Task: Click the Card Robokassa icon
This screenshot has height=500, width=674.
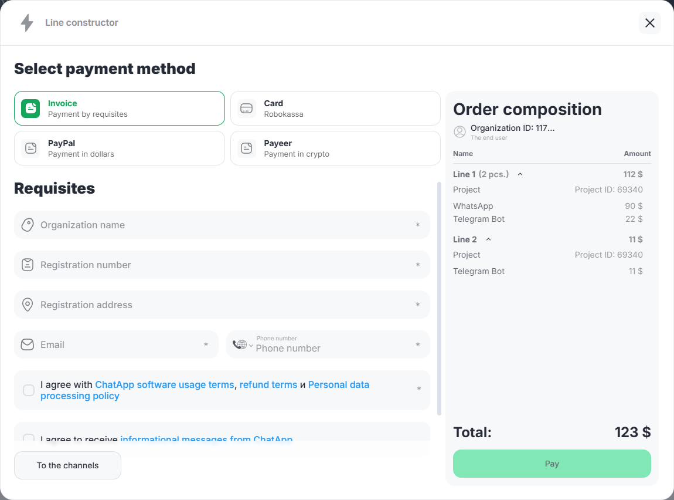Action: (x=247, y=109)
